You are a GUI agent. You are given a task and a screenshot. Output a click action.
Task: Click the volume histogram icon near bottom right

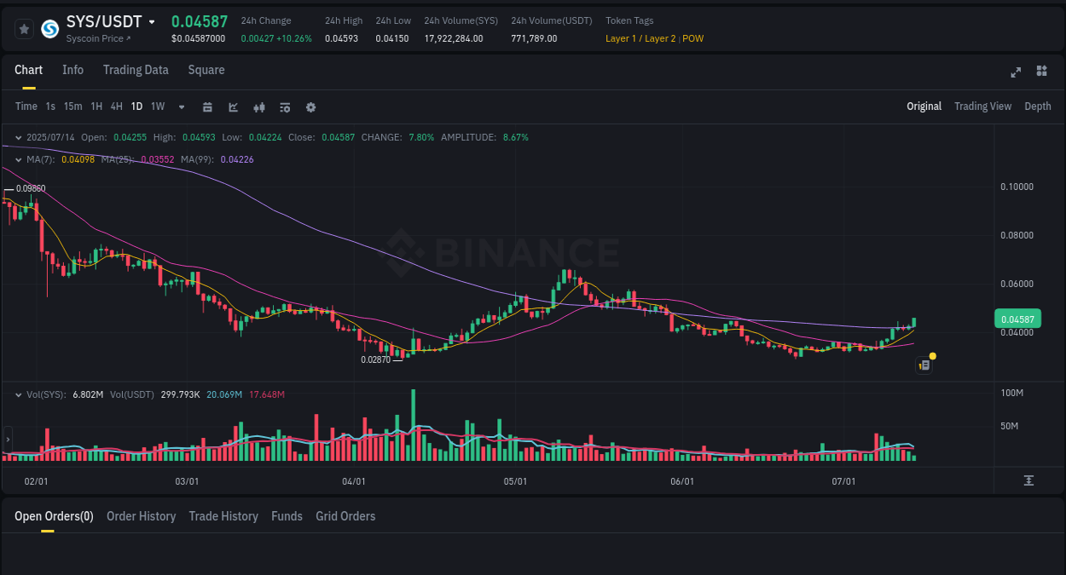1029,480
